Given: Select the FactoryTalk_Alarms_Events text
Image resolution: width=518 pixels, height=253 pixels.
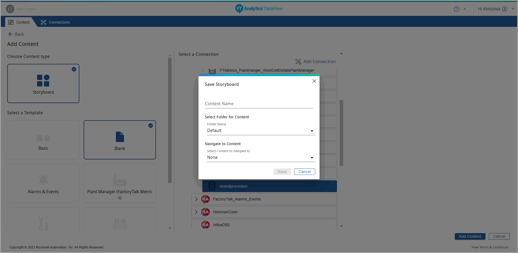Looking at the screenshot, I should pos(237,199).
